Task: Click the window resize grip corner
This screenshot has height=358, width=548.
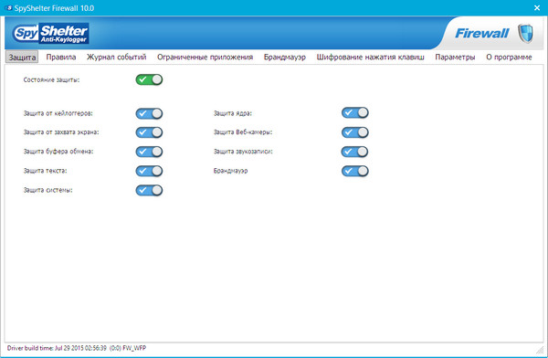Action: pos(540,349)
